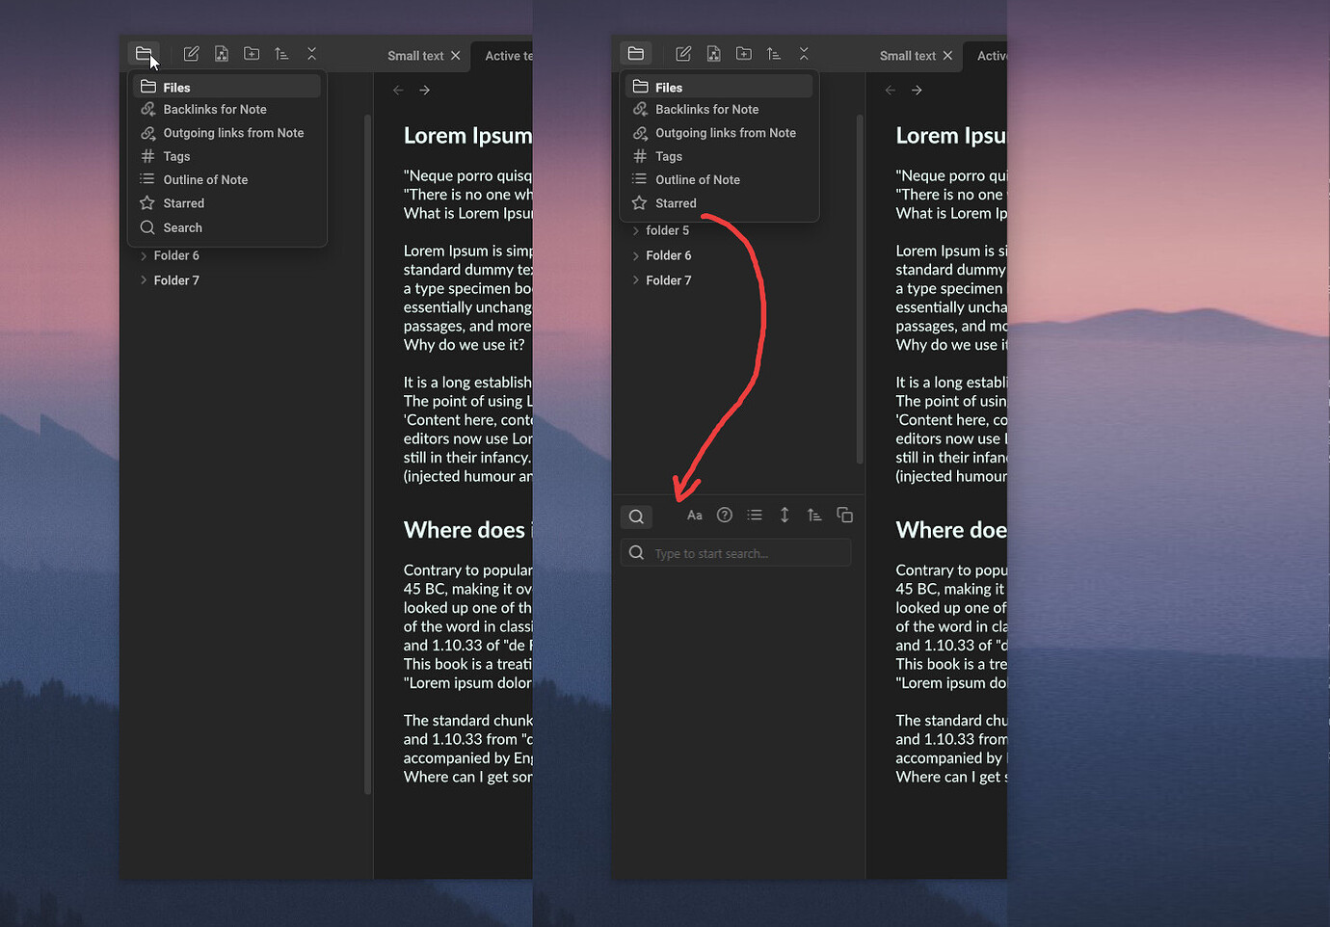The width and height of the screenshot is (1330, 927).
Task: Collapse all folders using the collapse icon
Action: click(311, 54)
